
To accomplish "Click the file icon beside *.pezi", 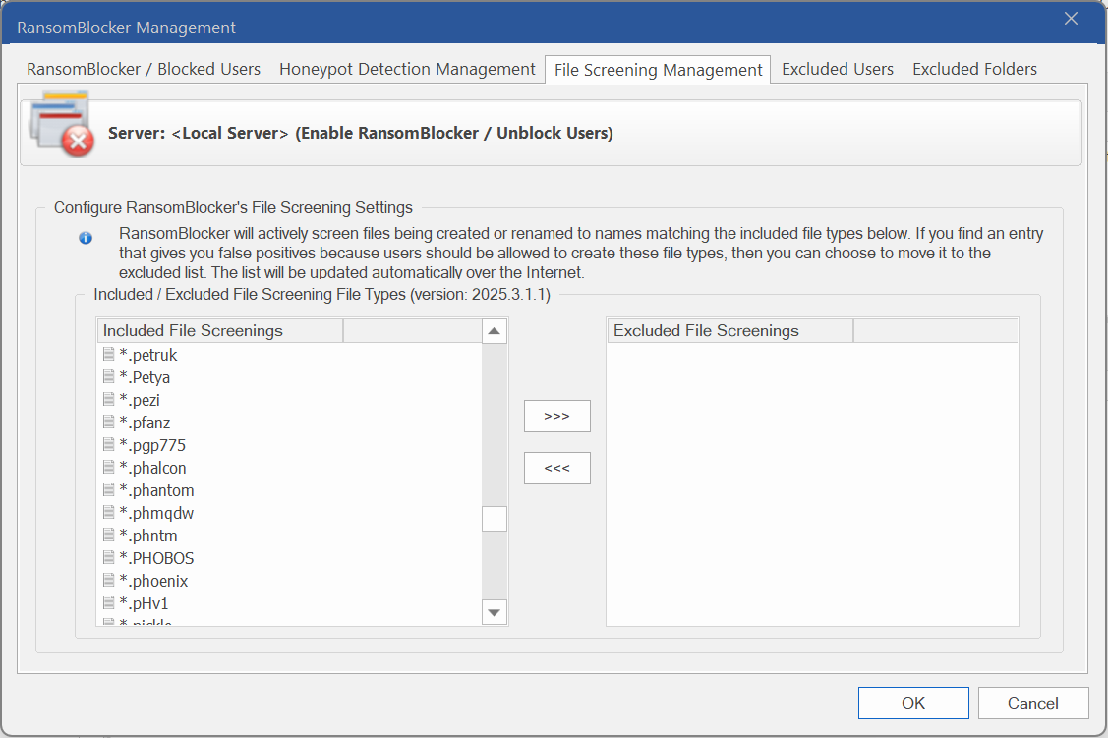I will [109, 399].
